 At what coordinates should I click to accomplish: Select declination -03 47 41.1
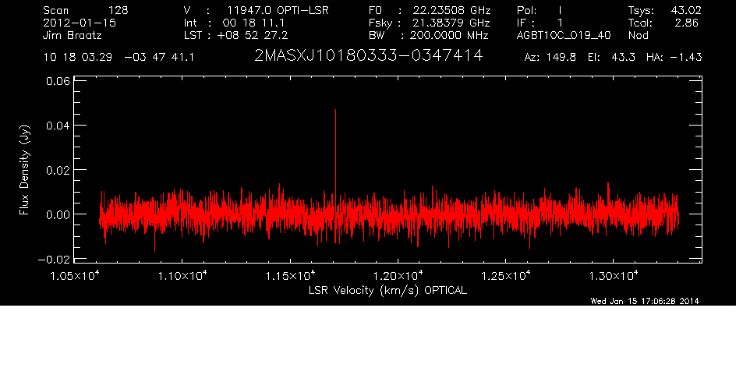click(159, 58)
